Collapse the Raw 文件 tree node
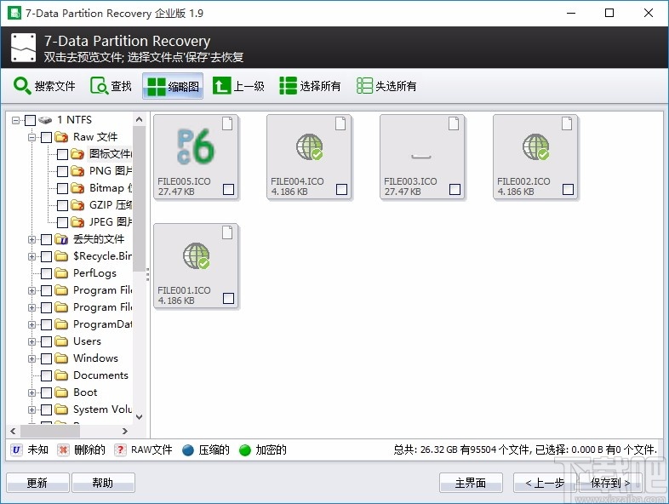Image resolution: width=669 pixels, height=504 pixels. click(x=31, y=137)
